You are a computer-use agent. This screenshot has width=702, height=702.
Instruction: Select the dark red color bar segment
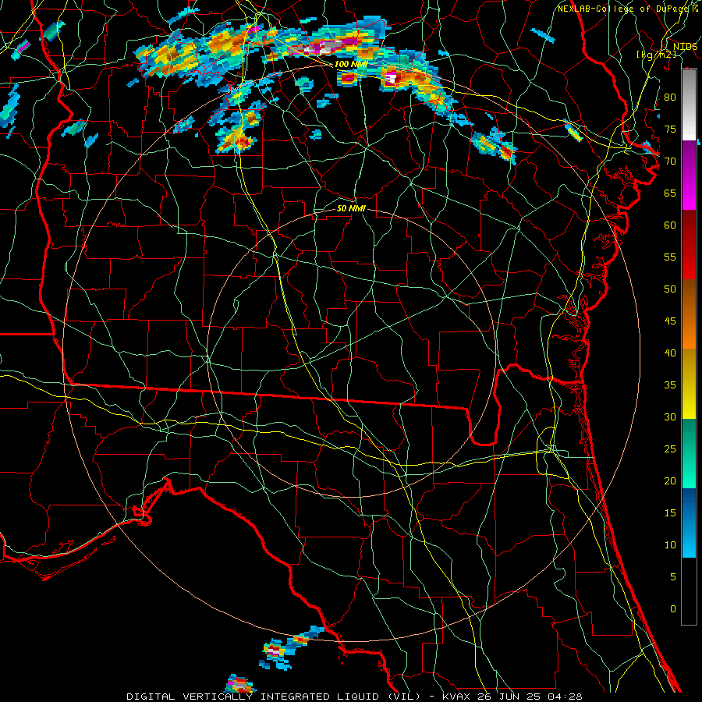[689, 245]
